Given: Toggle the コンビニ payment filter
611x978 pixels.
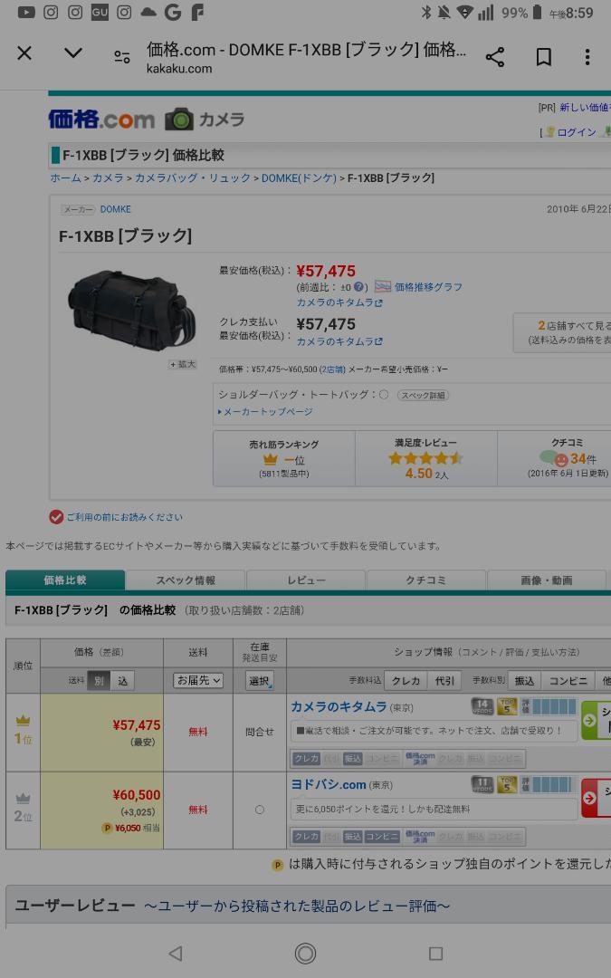Looking at the screenshot, I should [x=568, y=681].
